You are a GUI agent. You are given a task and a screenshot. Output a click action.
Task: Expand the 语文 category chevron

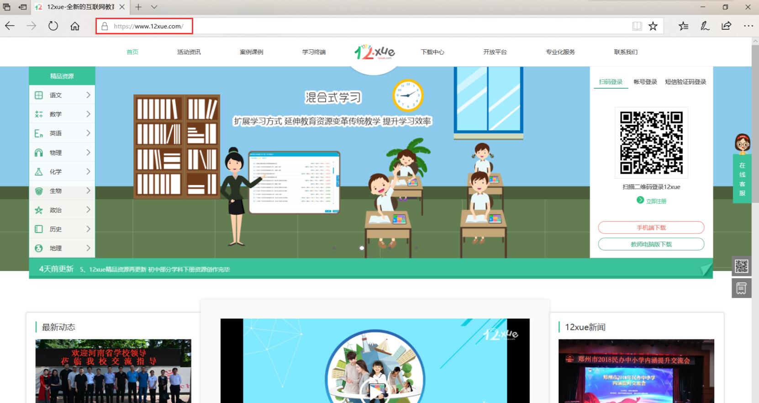88,95
